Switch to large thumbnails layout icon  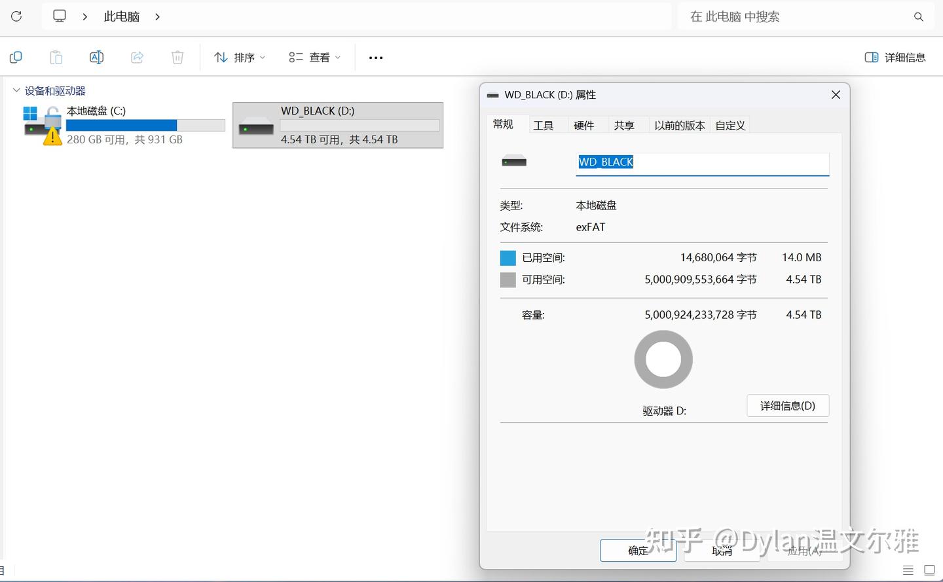[929, 570]
